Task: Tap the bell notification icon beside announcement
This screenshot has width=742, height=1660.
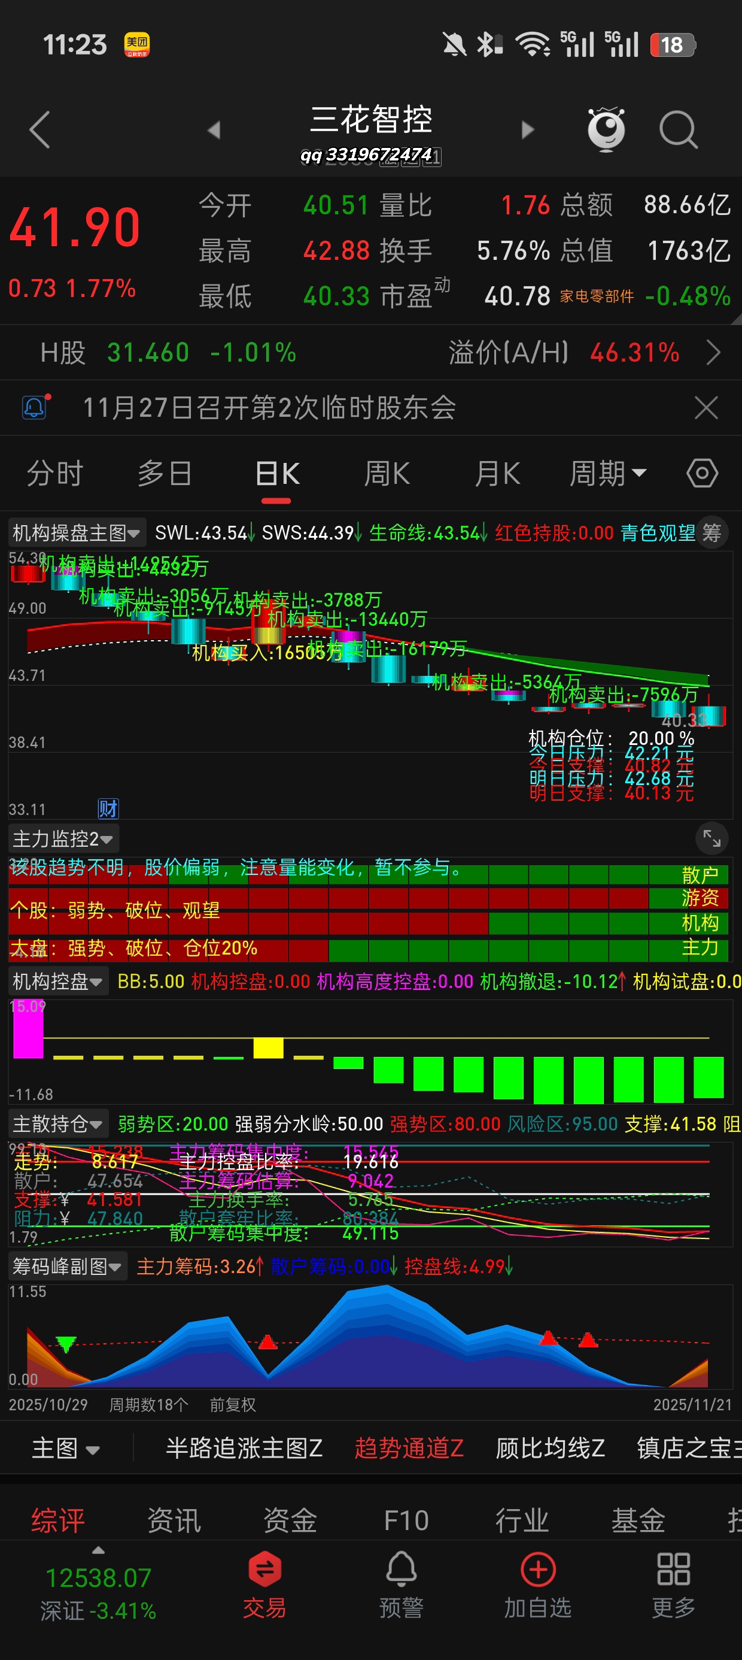Action: pos(35,407)
